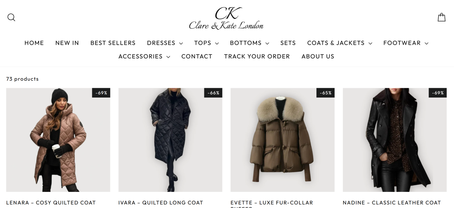This screenshot has height=208, width=454.
Task: Open the New In section
Action: coord(67,43)
